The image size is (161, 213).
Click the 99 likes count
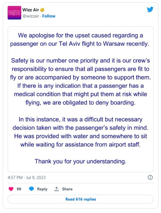(x=19, y=189)
